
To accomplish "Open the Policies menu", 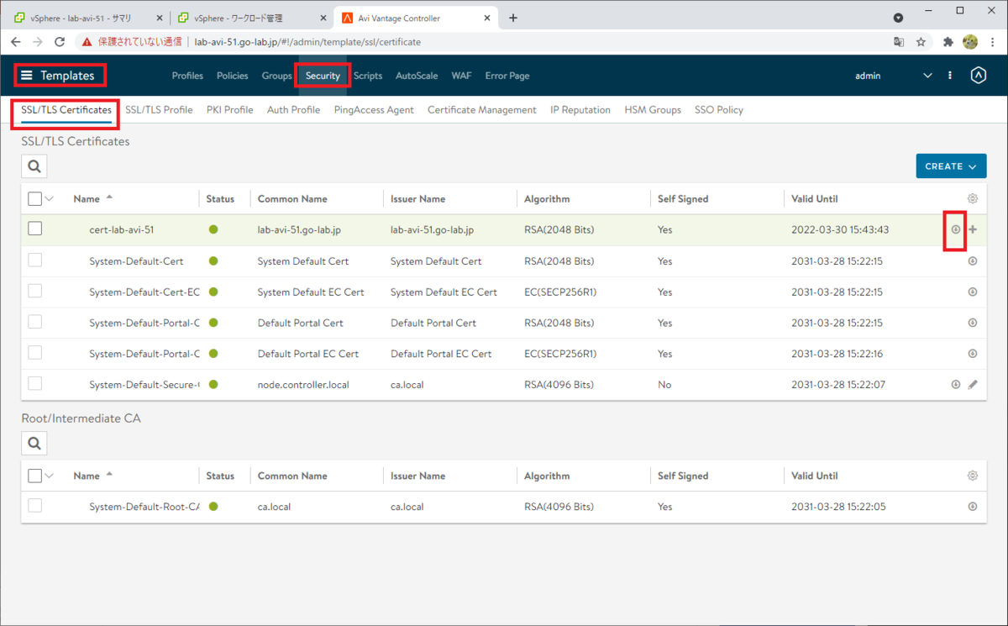I will [233, 76].
